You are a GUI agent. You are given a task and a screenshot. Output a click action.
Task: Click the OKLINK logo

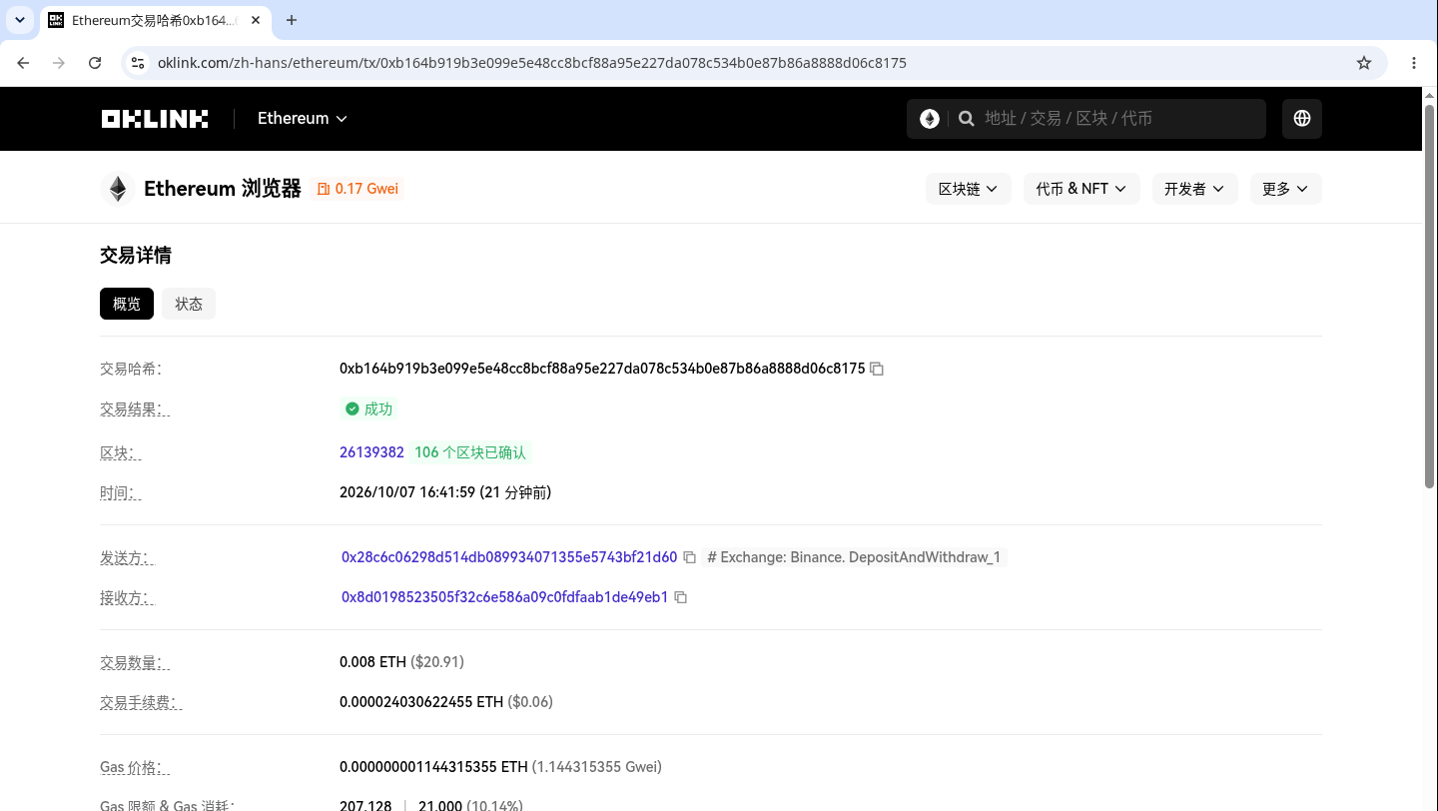tap(155, 119)
